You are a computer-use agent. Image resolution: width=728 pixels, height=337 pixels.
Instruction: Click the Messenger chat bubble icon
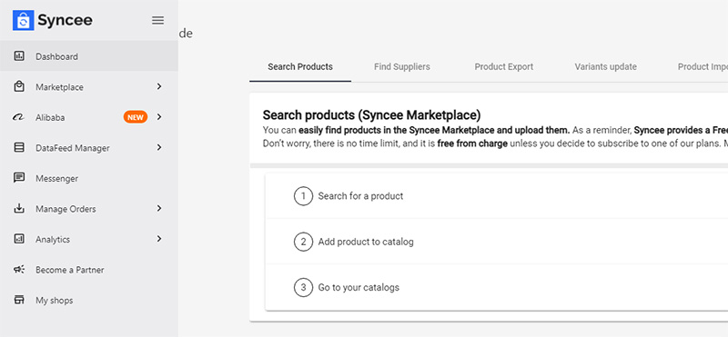pos(19,178)
